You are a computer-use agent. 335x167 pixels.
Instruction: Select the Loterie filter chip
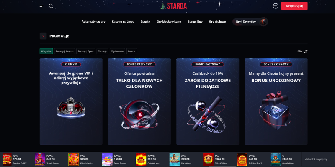pyautogui.click(x=131, y=51)
